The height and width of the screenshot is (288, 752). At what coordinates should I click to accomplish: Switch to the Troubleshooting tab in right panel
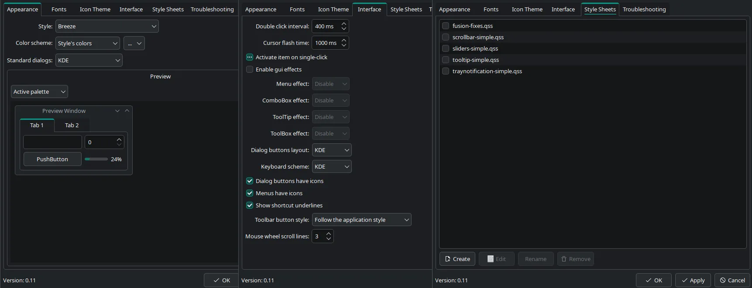[644, 9]
